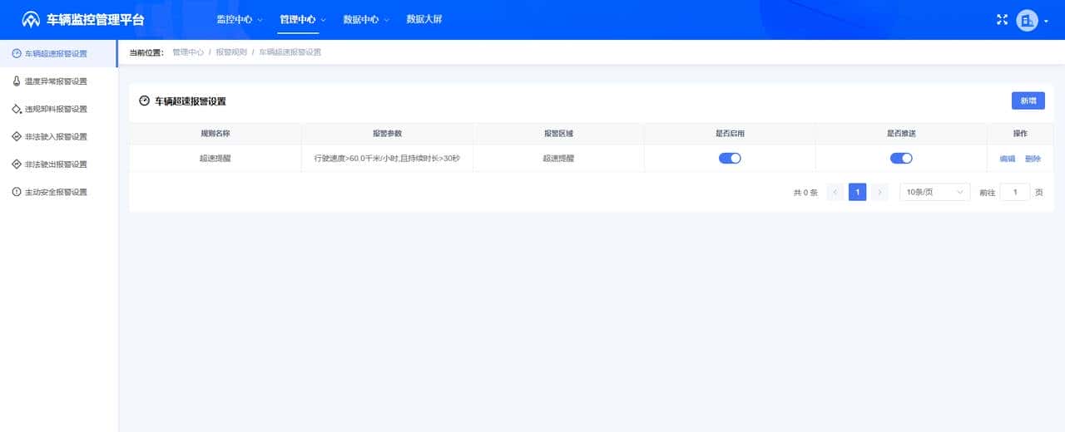This screenshot has height=432, width=1065.
Task: Click the platform logo icon
Action: [x=31, y=19]
